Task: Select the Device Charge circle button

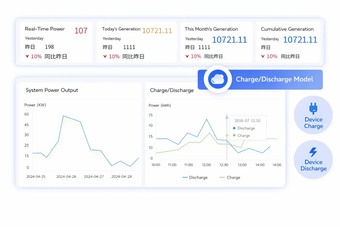Action: coord(313,115)
